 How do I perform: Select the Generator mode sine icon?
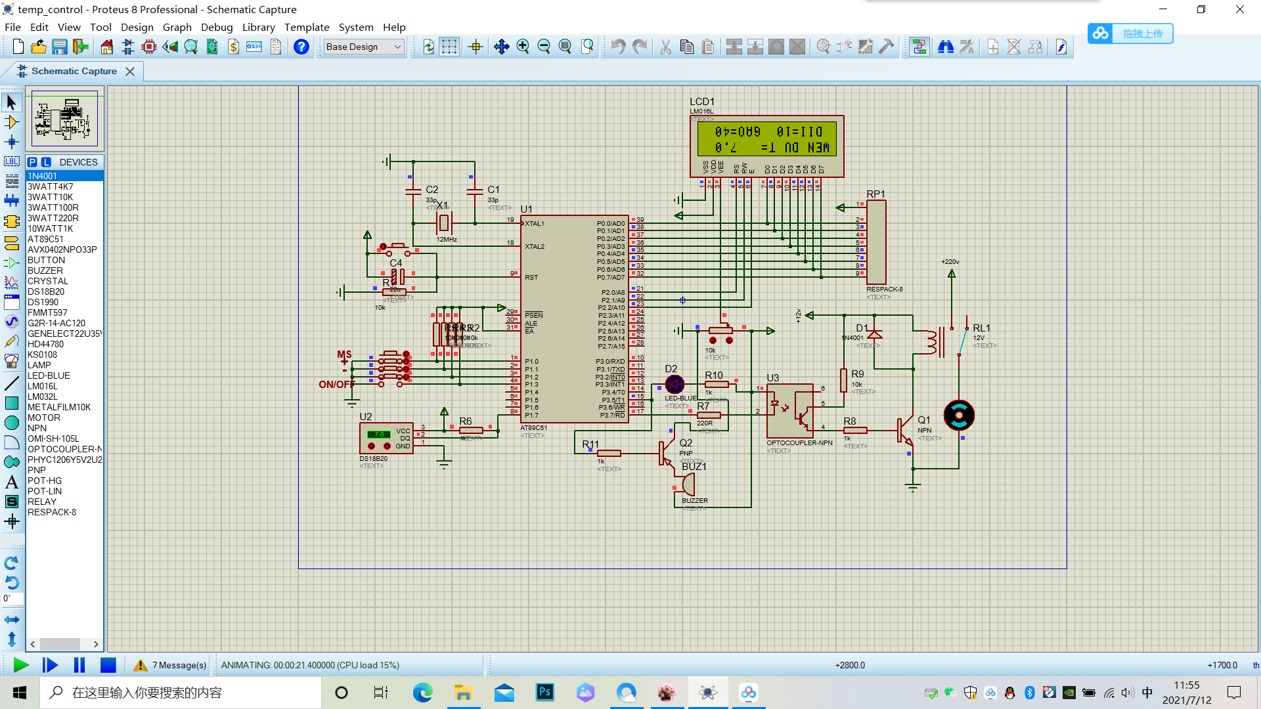click(11, 322)
